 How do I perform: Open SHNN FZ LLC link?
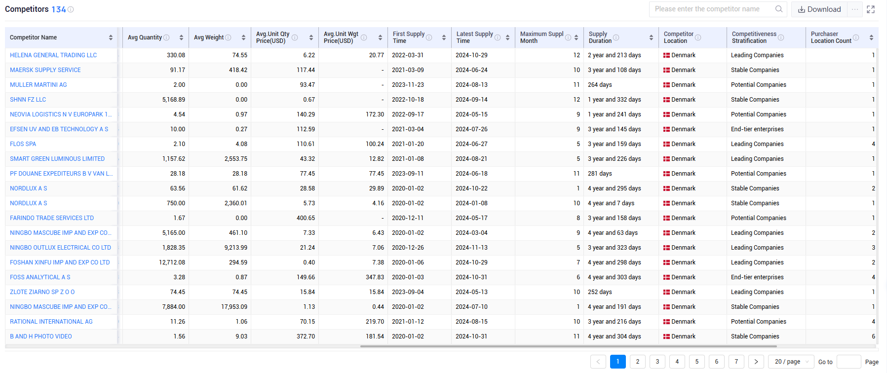28,100
